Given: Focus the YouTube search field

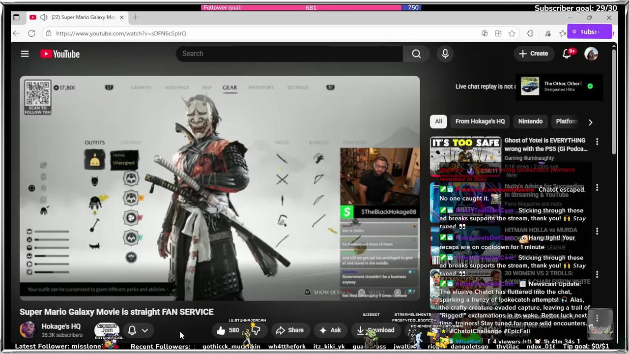Looking at the screenshot, I should (x=289, y=54).
